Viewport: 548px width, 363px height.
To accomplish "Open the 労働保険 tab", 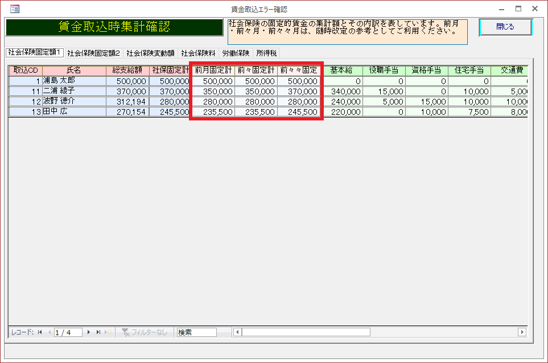I will [x=236, y=53].
